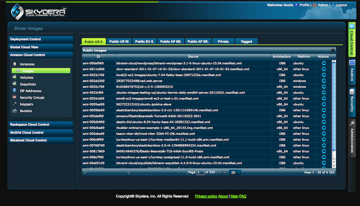
Task: Click the Buckets basket icon
Action: click(x=15, y=111)
